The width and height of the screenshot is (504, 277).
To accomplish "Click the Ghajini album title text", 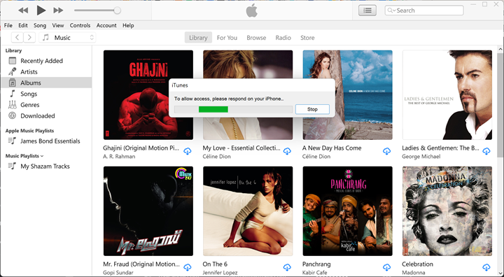I will pos(141,148).
